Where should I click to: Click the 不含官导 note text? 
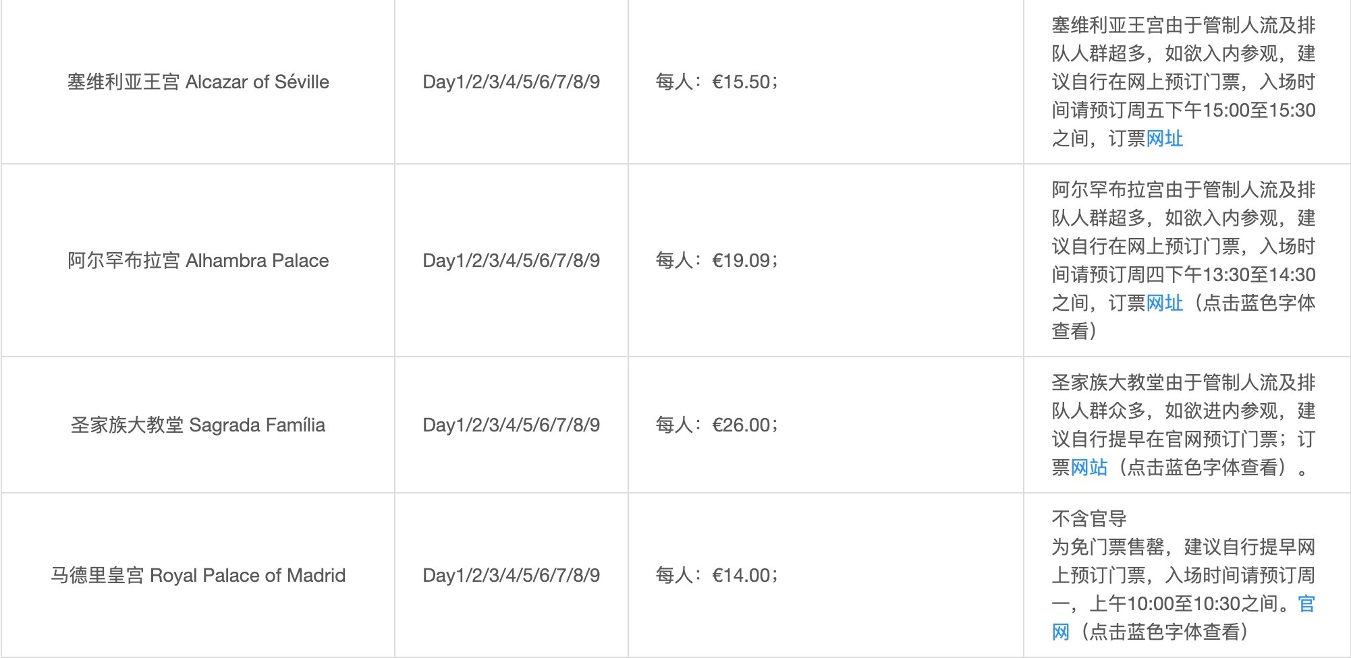click(x=1088, y=519)
